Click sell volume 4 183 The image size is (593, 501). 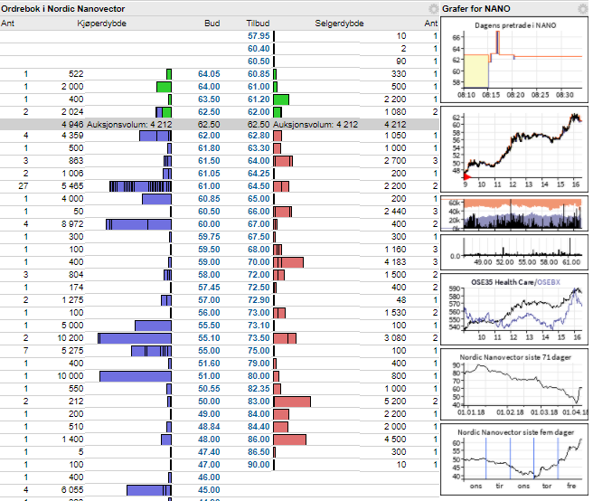click(x=395, y=262)
